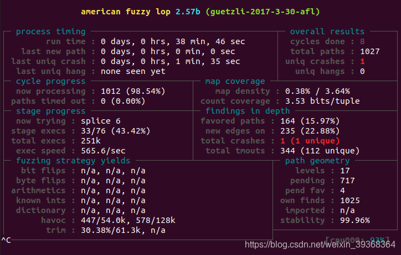Select pend fav value 4
This screenshot has width=401, height=255.
coord(342,190)
